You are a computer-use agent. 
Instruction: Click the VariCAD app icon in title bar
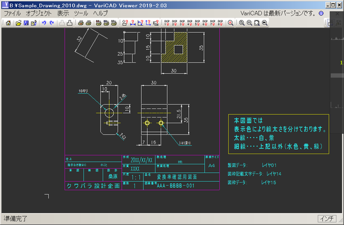point(5,5)
